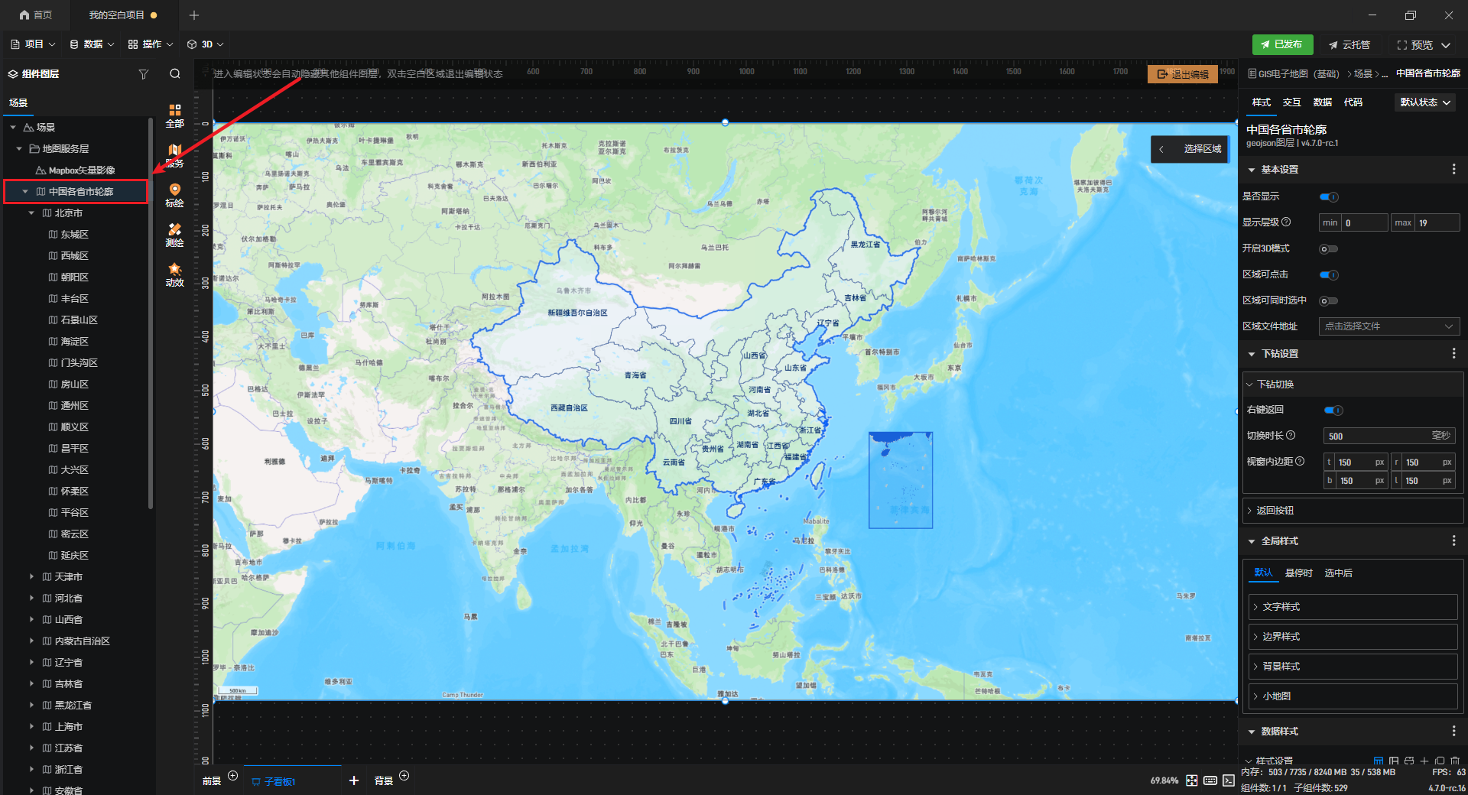The width and height of the screenshot is (1468, 795).
Task: Open the 测绘 (measure) tool icon
Action: (x=175, y=235)
